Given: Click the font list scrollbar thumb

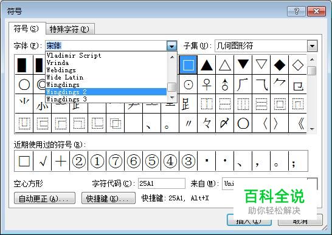Looking at the screenshot, I should click(x=171, y=87).
